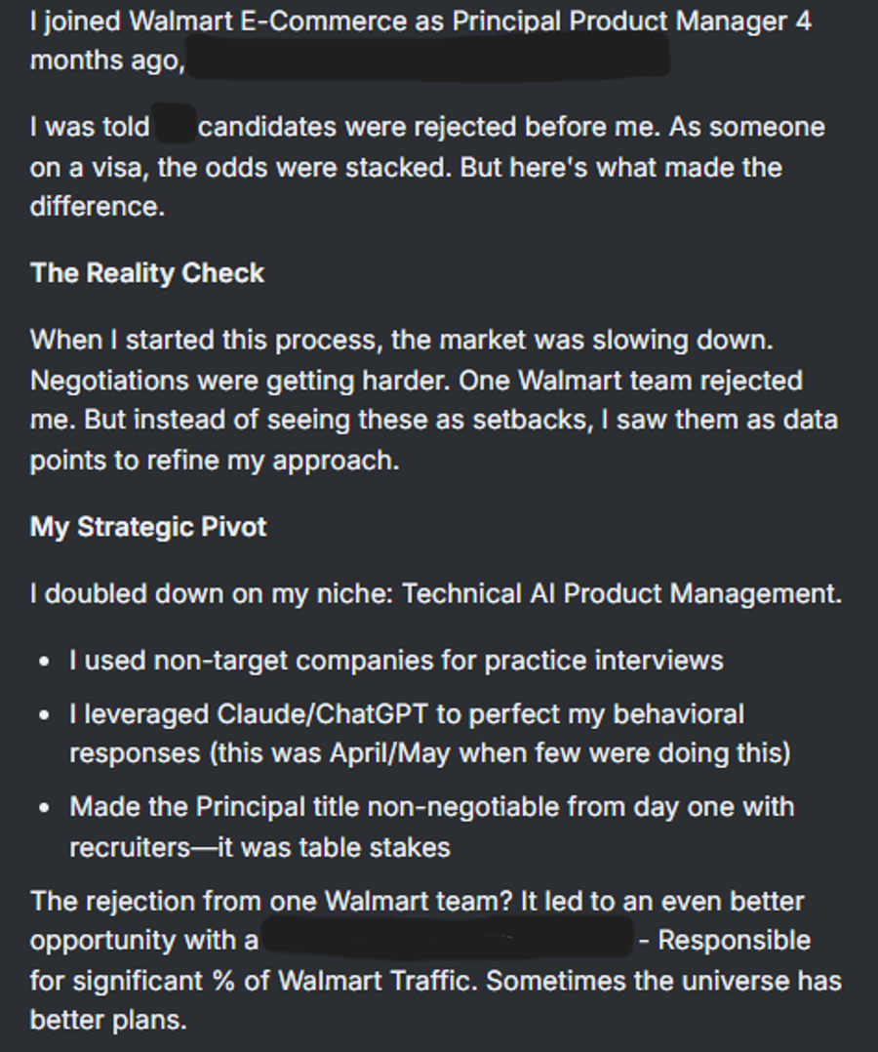The width and height of the screenshot is (878, 1052).
Task: Click the sentence "Sometimes the universe has better plans"
Action: tap(663, 981)
